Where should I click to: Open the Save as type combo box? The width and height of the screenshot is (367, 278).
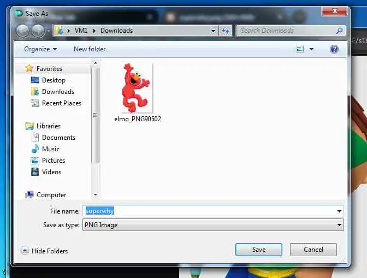coord(213,225)
